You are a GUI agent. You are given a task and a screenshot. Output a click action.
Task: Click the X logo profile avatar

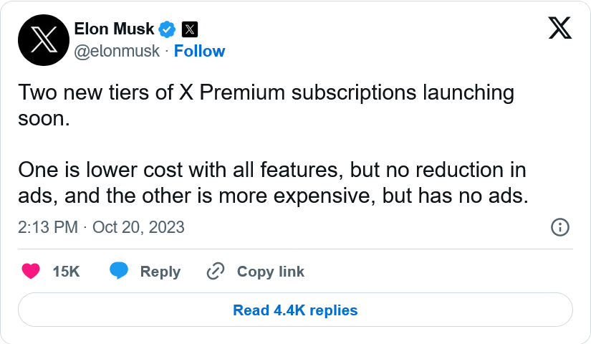(x=43, y=39)
